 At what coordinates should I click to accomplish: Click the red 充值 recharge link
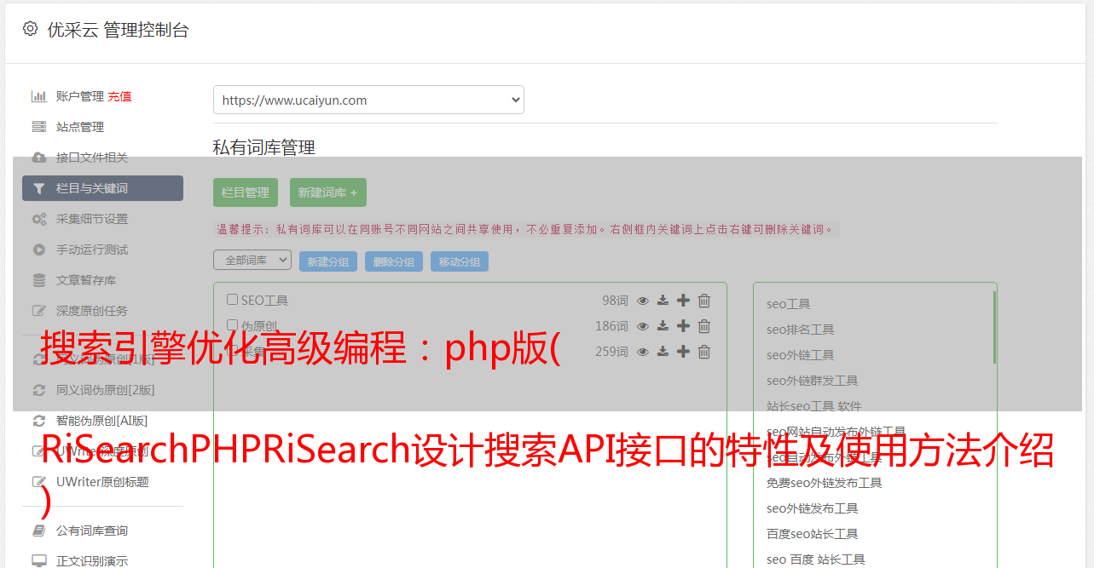[x=119, y=96]
